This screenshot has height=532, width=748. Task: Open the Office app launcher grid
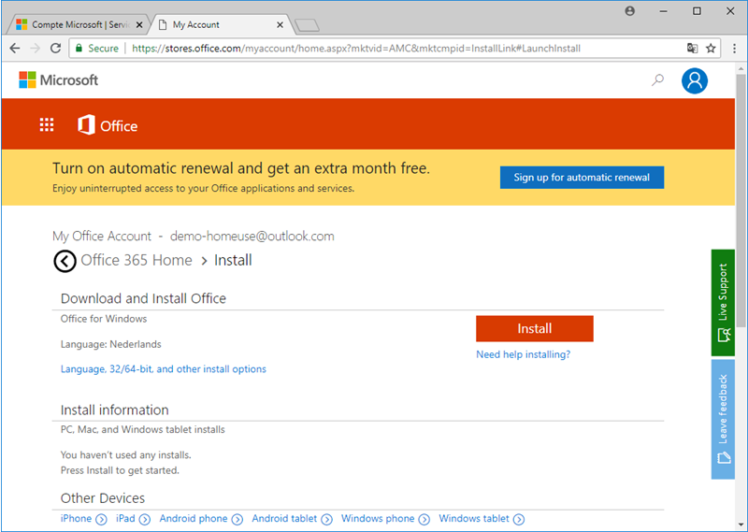tap(47, 125)
